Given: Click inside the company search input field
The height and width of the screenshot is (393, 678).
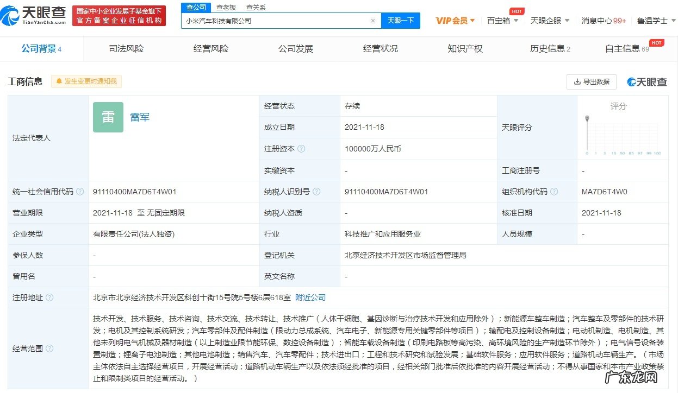Looking at the screenshot, I should [272, 20].
